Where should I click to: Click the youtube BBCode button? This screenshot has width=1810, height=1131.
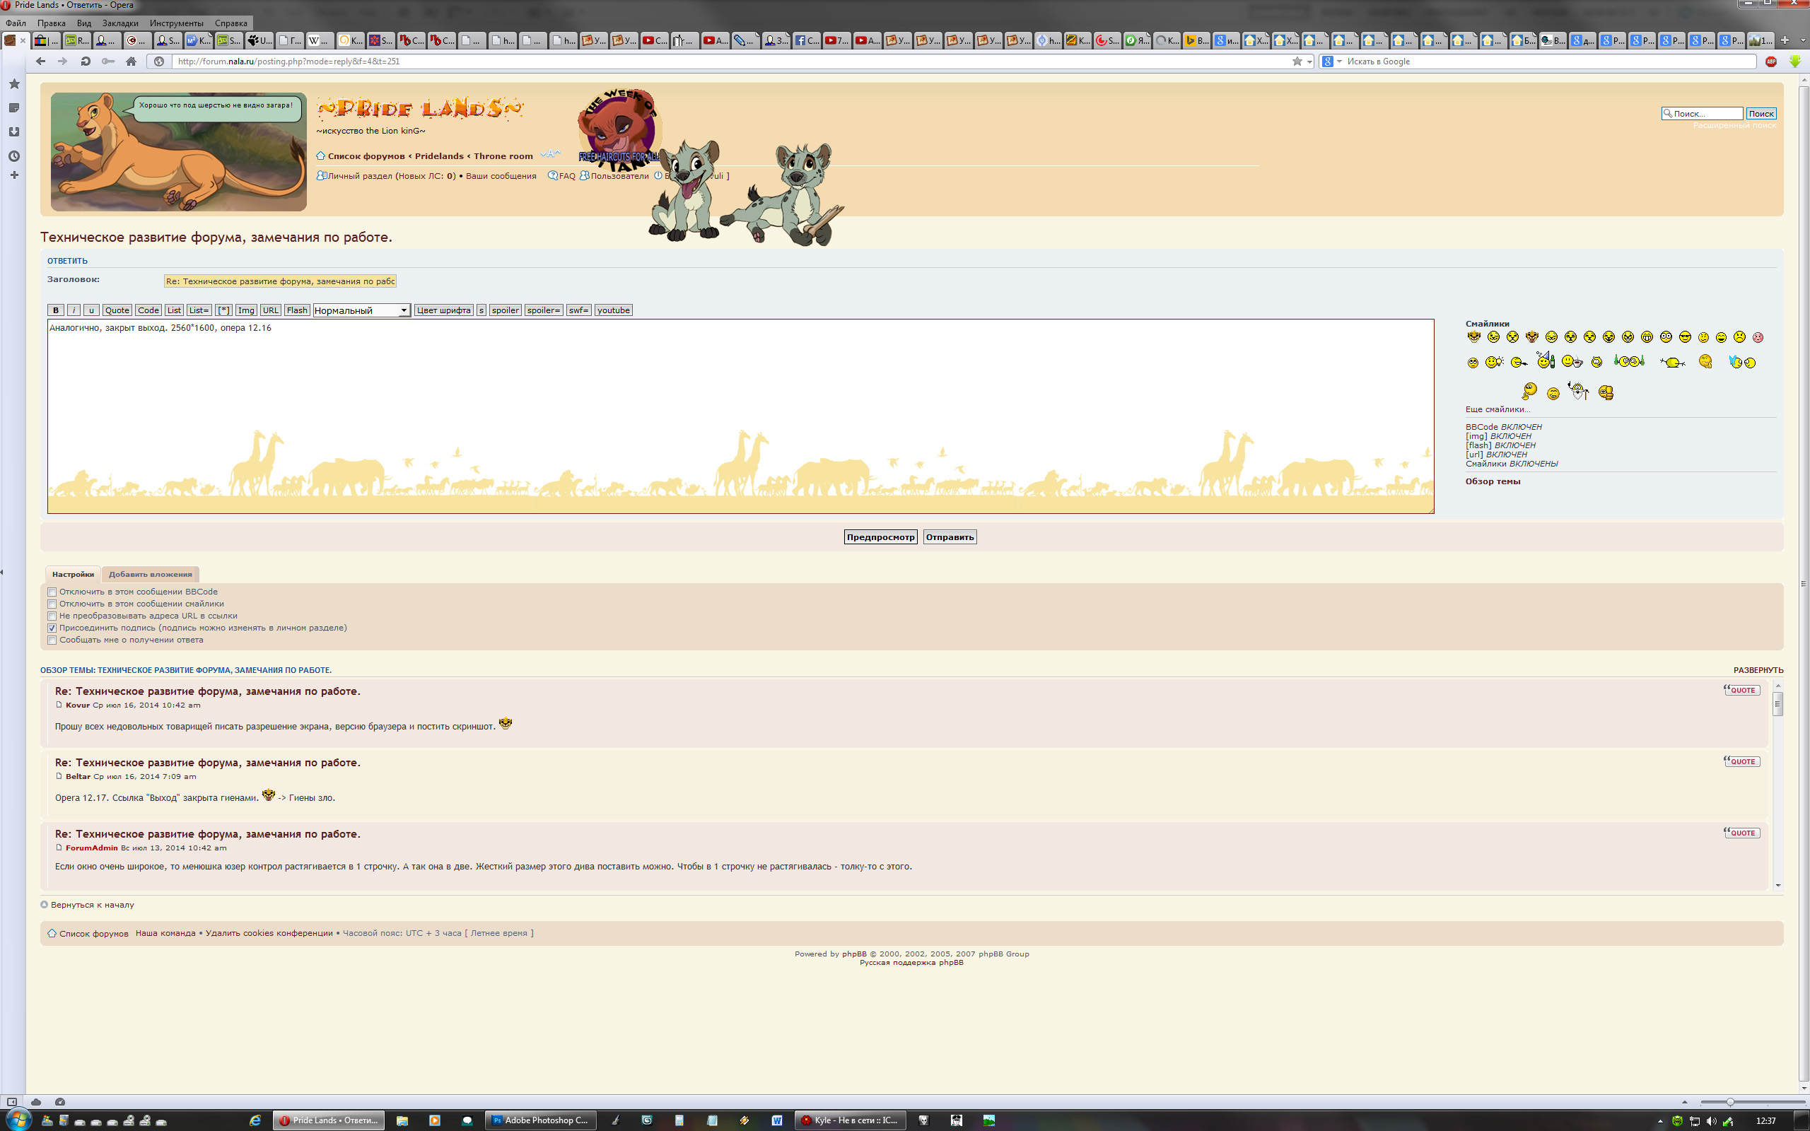613,310
